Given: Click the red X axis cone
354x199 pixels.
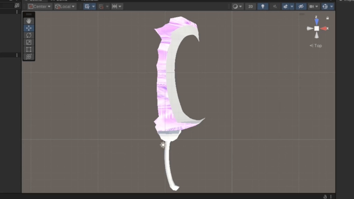Looking at the screenshot, I should (323, 28).
